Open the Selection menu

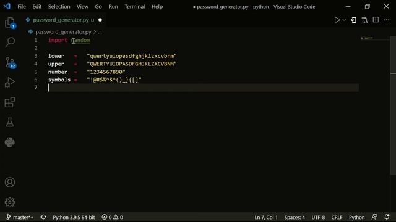(x=59, y=7)
